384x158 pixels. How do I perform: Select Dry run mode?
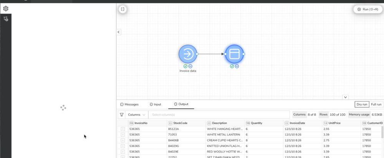[x=362, y=104]
